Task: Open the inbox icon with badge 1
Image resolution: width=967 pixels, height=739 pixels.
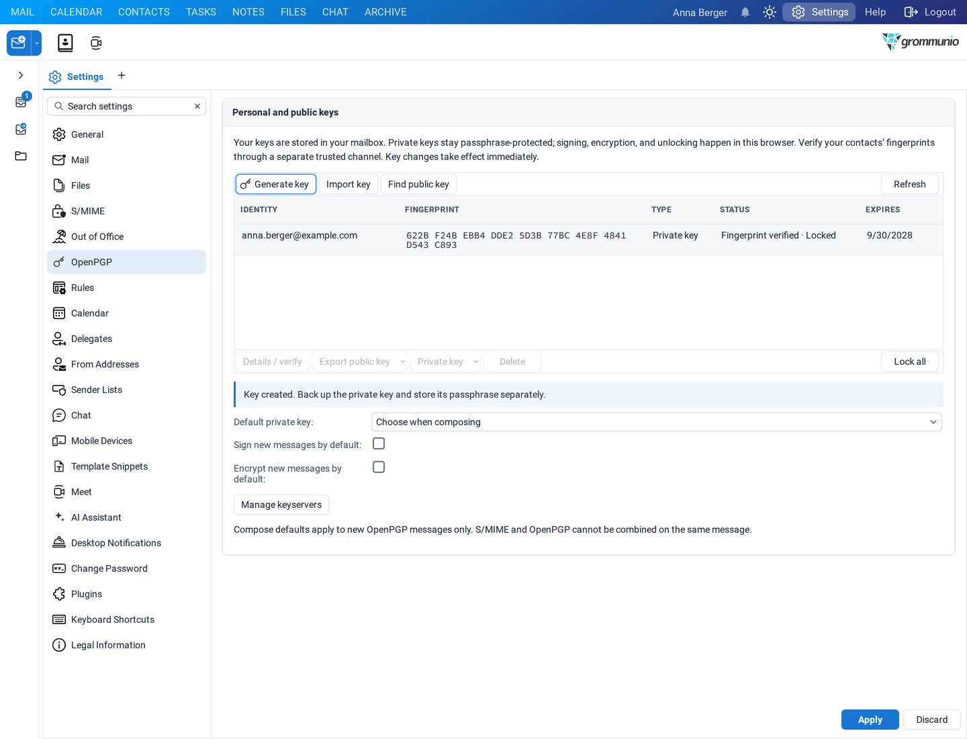Action: click(x=21, y=101)
